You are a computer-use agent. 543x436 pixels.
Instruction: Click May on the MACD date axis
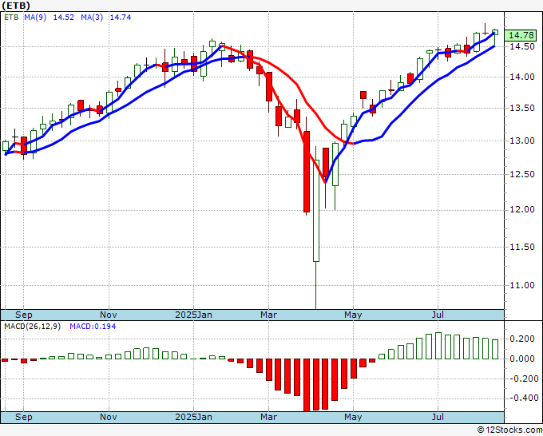point(353,417)
